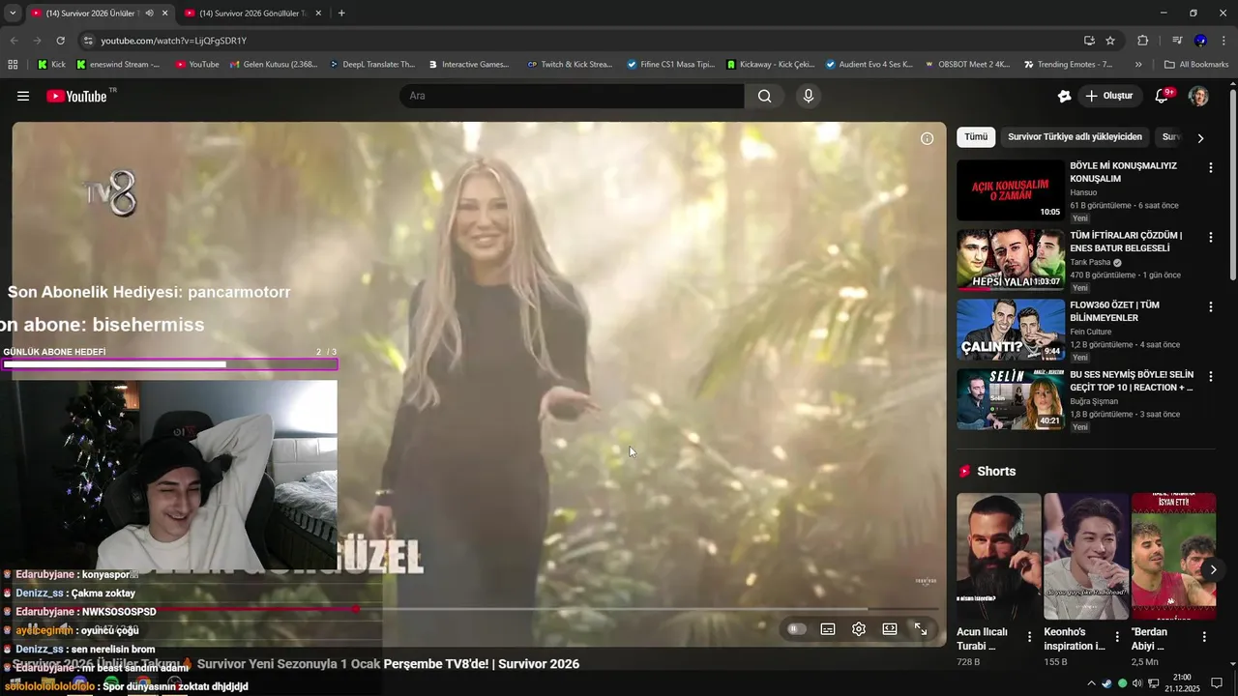The image size is (1238, 696).
Task: Open Steam tray icon
Action: 1107,683
